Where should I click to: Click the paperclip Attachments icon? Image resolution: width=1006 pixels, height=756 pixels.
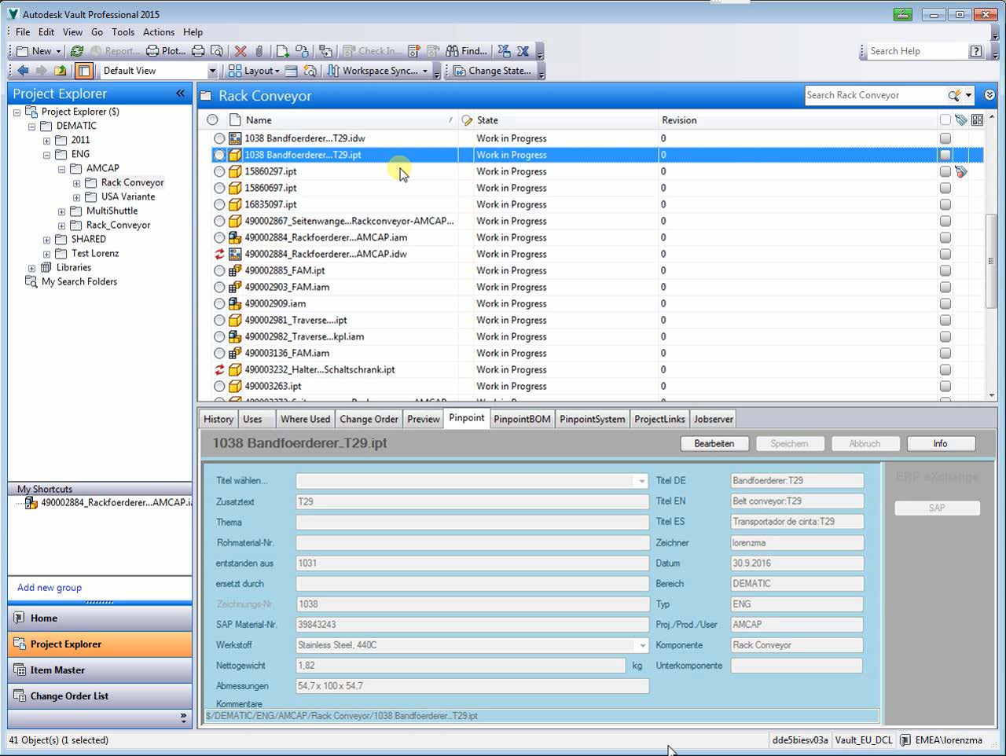[x=259, y=51]
